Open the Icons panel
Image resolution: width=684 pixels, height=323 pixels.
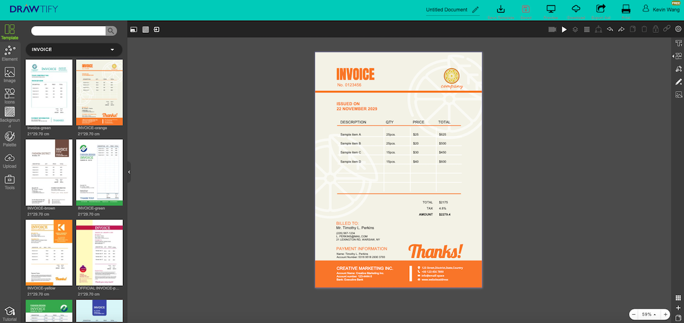point(9,96)
